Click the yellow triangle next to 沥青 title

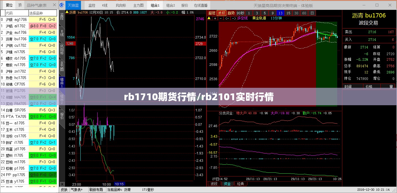[67, 12]
